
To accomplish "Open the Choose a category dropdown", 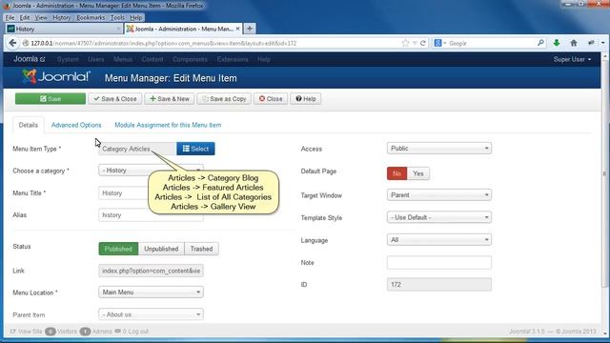I will pos(151,171).
